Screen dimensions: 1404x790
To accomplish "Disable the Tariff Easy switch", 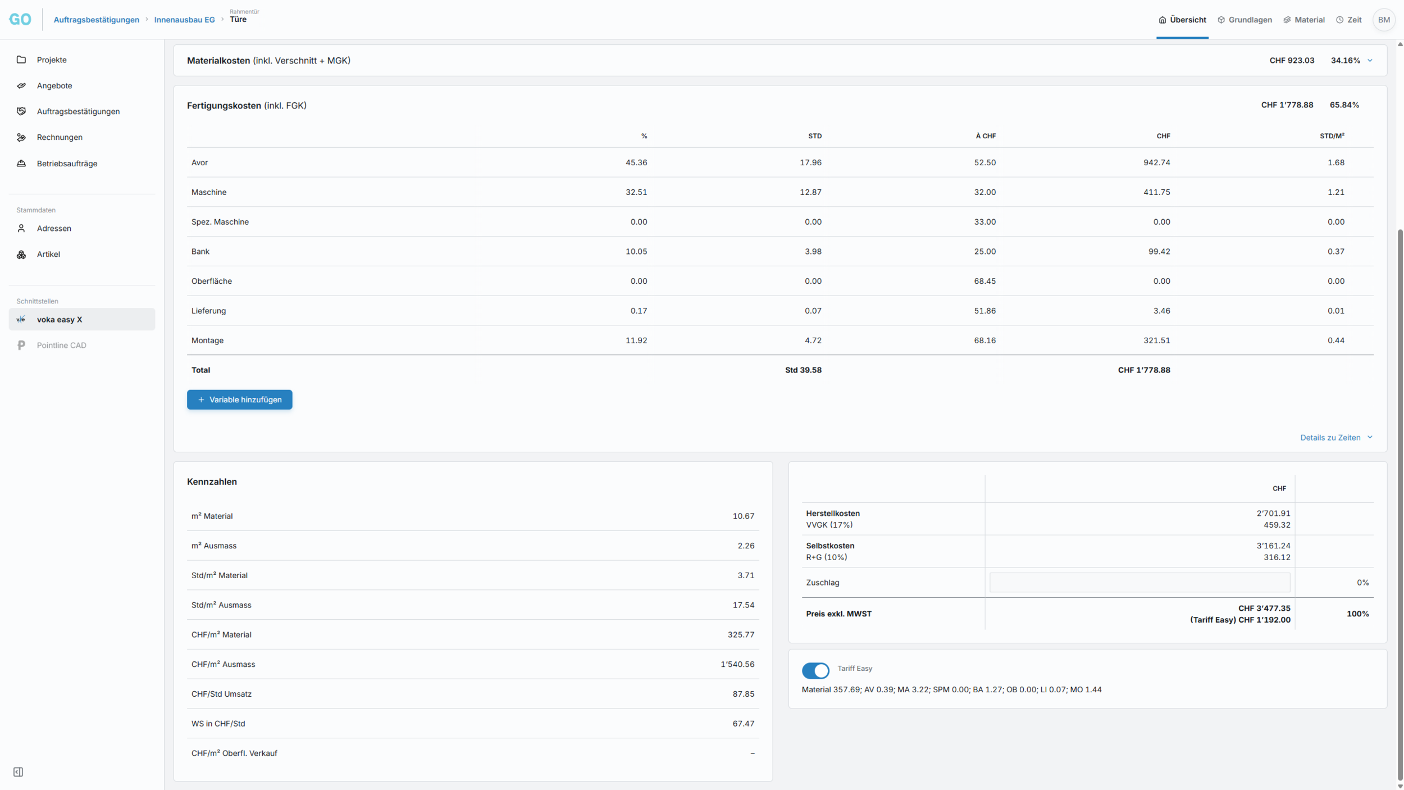I will point(815,670).
